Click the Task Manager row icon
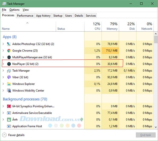 pos(9,71)
